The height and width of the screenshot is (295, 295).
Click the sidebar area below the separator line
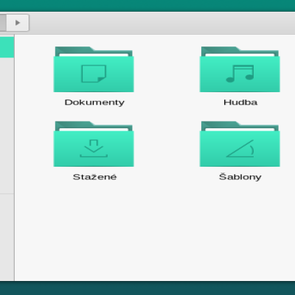(x=7, y=237)
